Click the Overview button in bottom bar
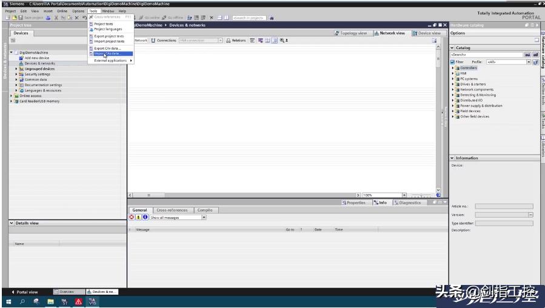 [69, 292]
